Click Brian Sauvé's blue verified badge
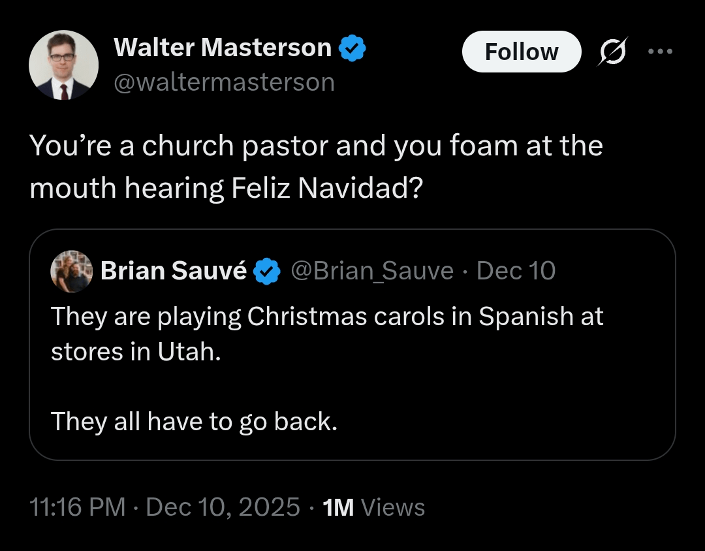Screen dimensions: 705x551 click(266, 271)
